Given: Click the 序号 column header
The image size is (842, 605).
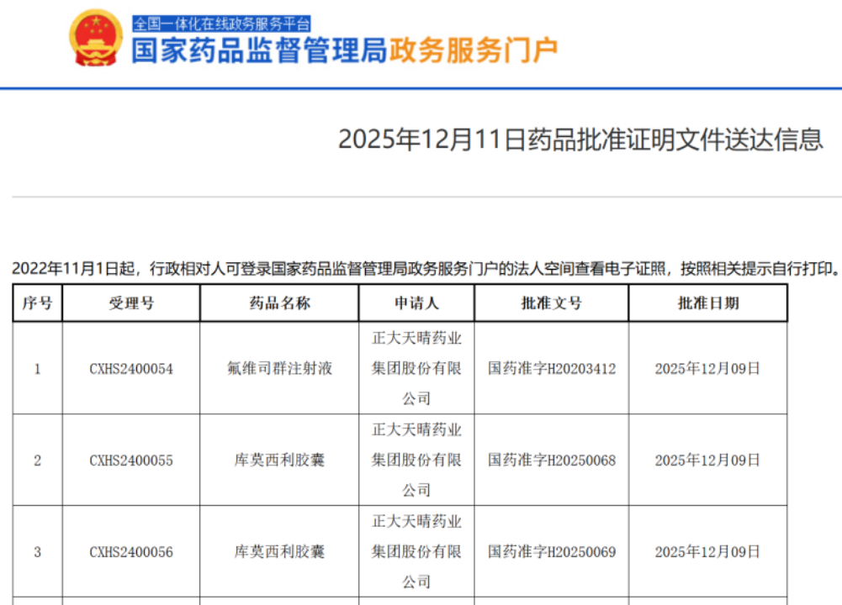Looking at the screenshot, I should coord(37,302).
